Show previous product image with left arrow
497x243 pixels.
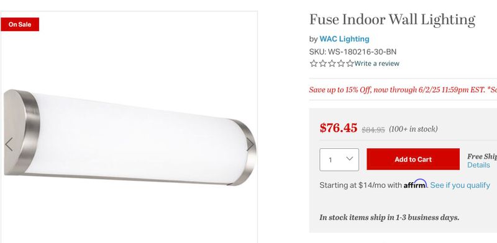tap(9, 144)
